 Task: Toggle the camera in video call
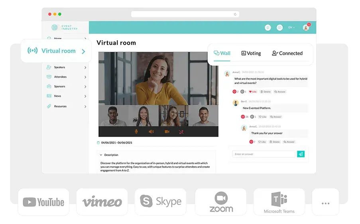[x=167, y=132]
